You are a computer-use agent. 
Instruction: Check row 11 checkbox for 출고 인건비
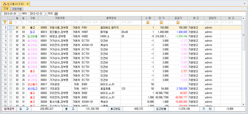tap(11, 71)
